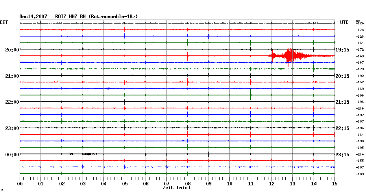Select minute tick label 13 on axis
Viewport: 366px width, 194px height.
click(293, 183)
